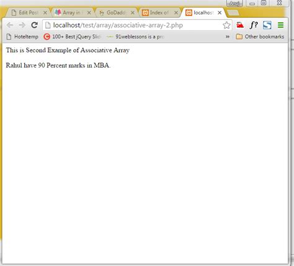Expand hidden bookmarks chevron
This screenshot has width=294, height=266.
[228, 37]
